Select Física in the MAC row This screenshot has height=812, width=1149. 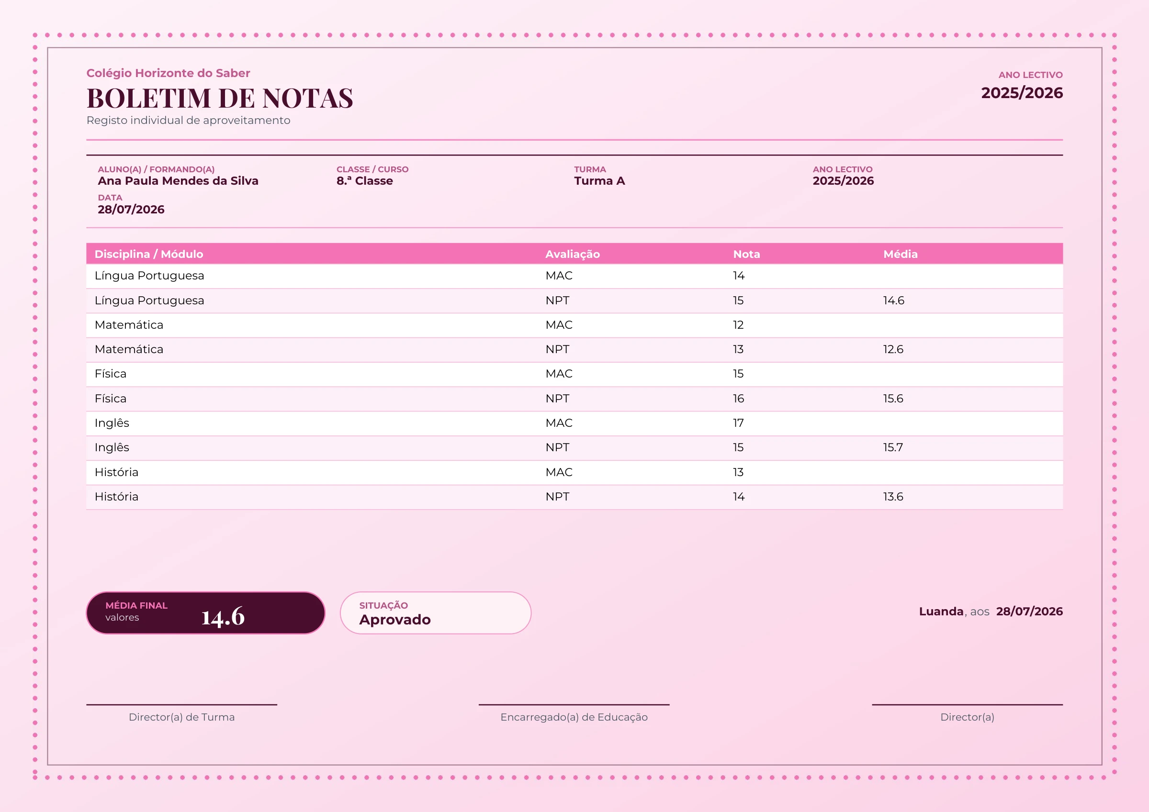[x=110, y=374]
